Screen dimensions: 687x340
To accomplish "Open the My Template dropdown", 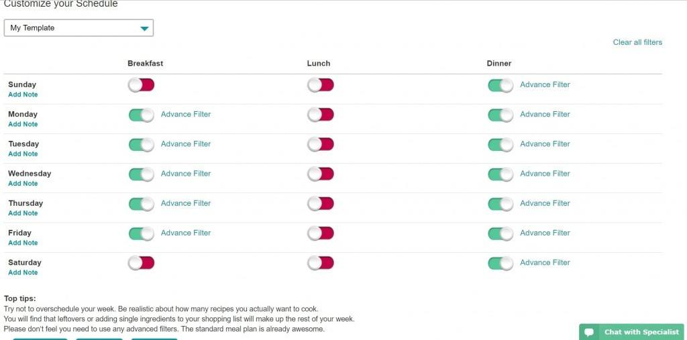I will 78,28.
